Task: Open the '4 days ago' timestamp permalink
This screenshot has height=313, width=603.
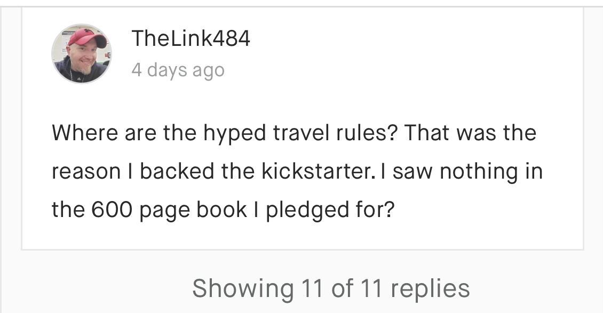Action: (178, 70)
